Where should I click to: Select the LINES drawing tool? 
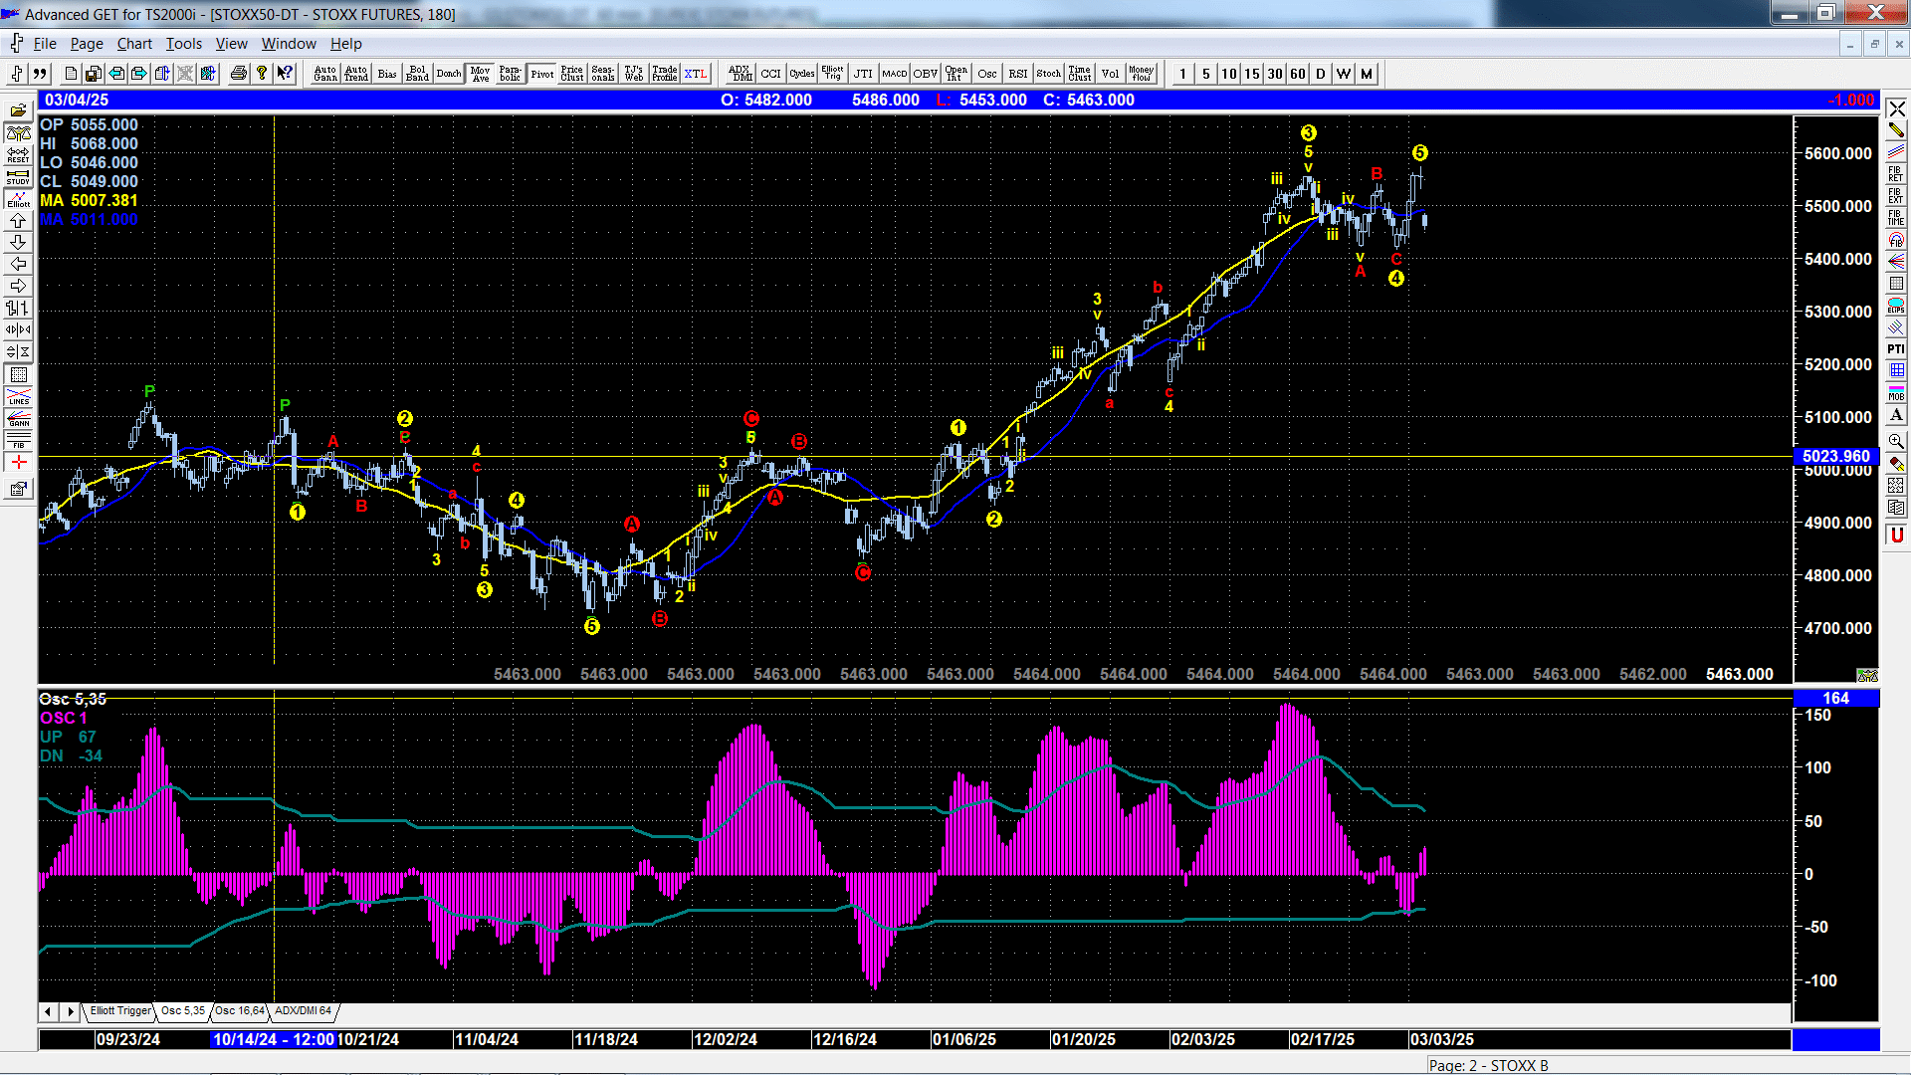[18, 396]
